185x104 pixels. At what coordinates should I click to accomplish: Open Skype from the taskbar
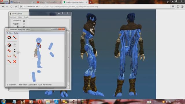click(56, 102)
